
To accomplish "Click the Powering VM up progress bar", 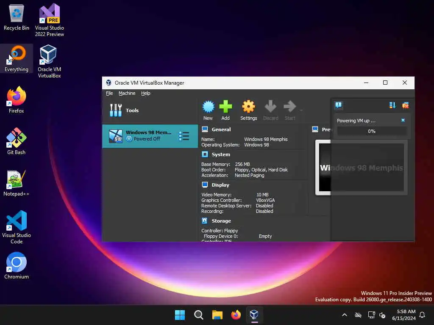I will pyautogui.click(x=371, y=131).
